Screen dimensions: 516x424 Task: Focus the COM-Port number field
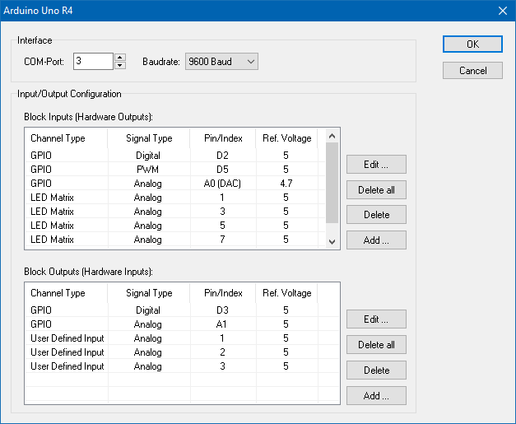click(x=93, y=61)
